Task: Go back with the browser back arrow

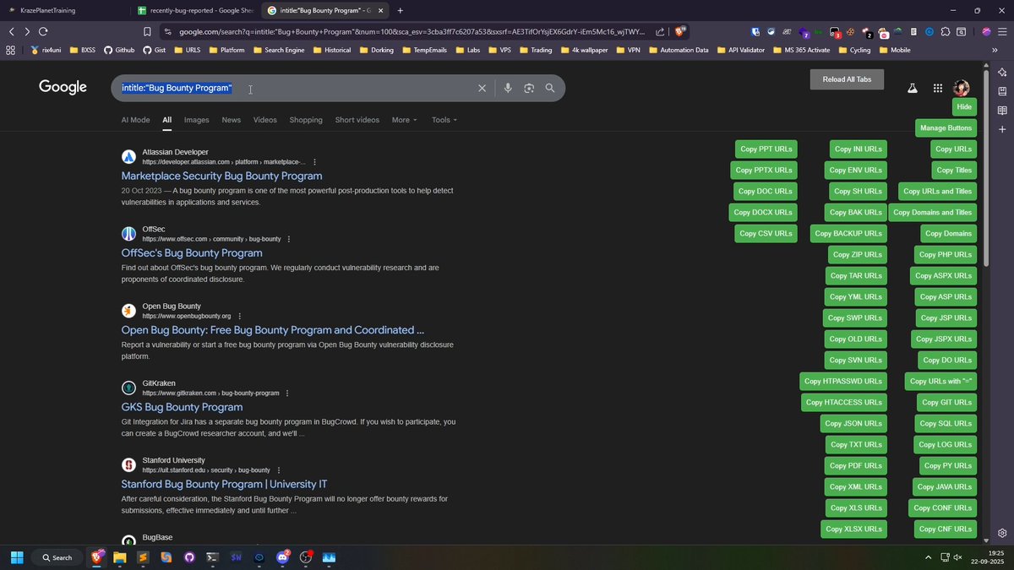Action: click(12, 31)
